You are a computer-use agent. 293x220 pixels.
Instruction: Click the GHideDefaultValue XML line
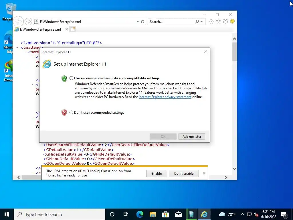88,154
